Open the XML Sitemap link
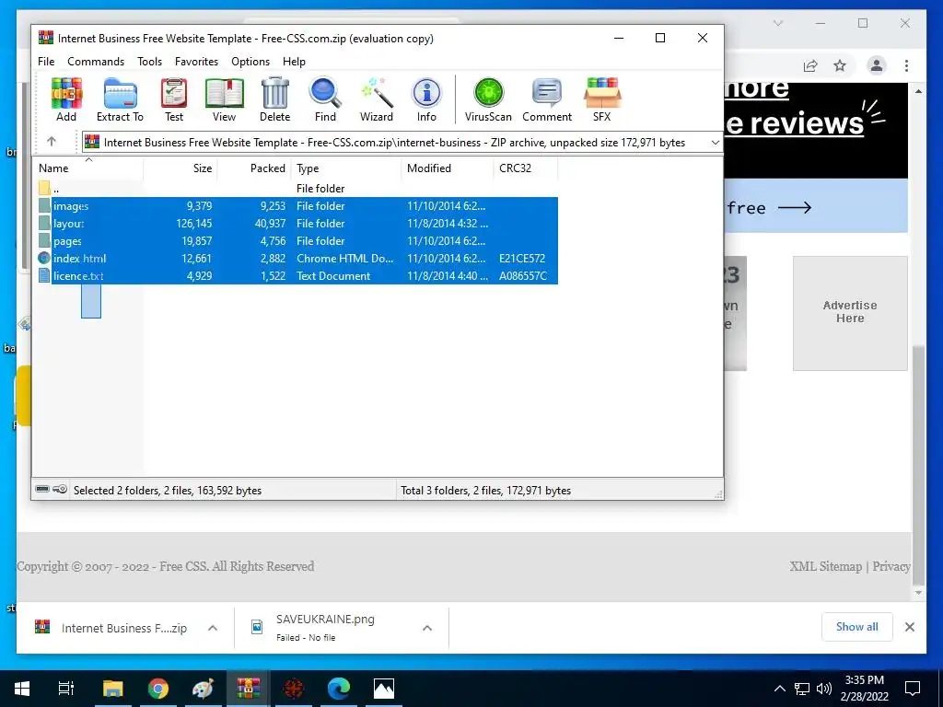This screenshot has width=943, height=707. (826, 566)
